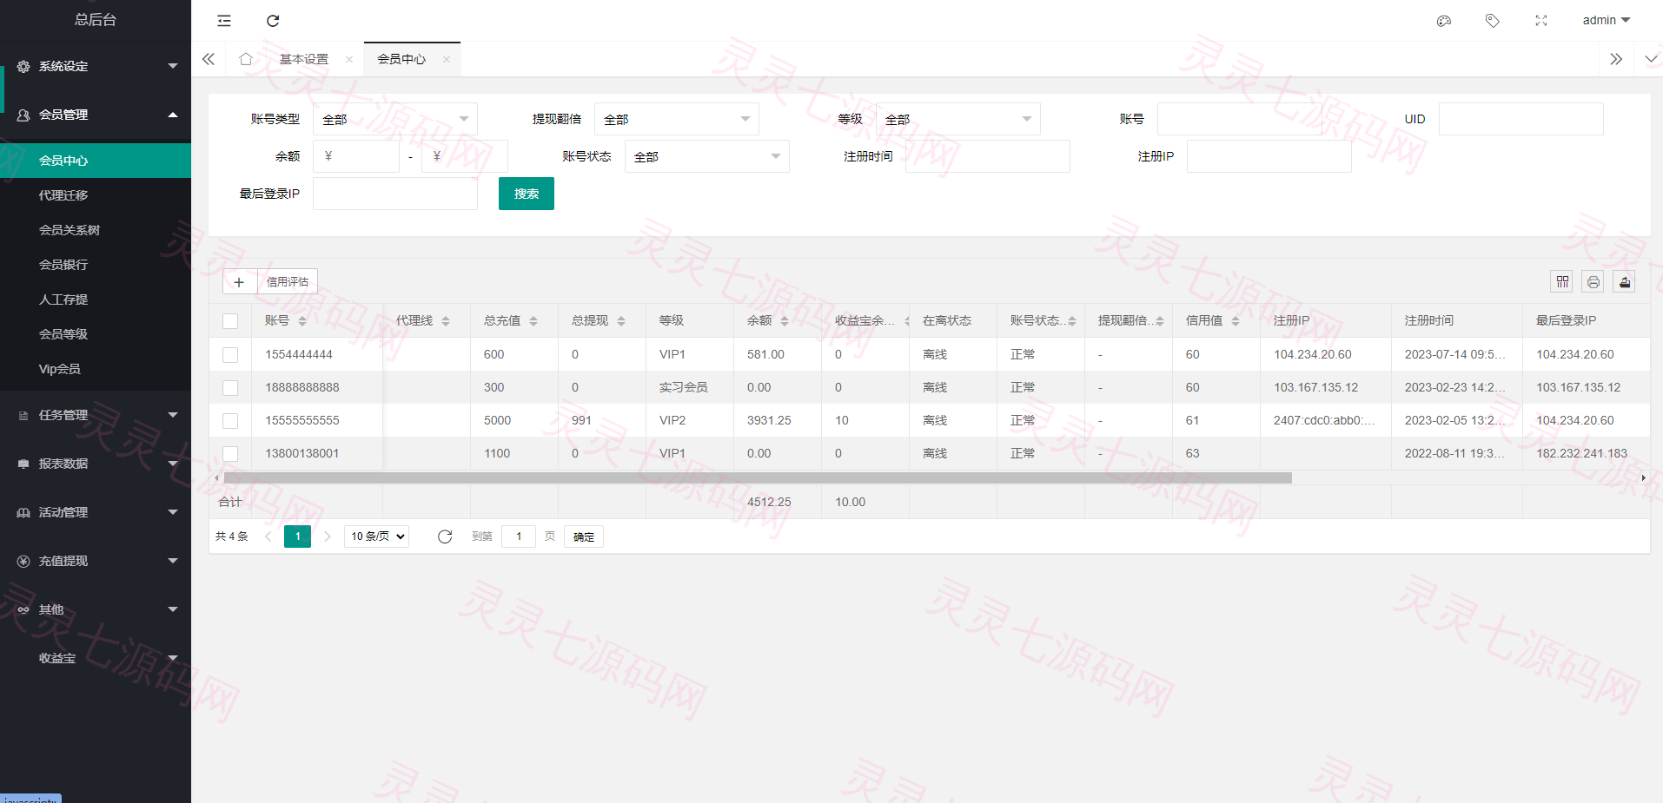Image resolution: width=1663 pixels, height=803 pixels.
Task: Collapse the sidebar with the hamburger icon
Action: [x=224, y=21]
